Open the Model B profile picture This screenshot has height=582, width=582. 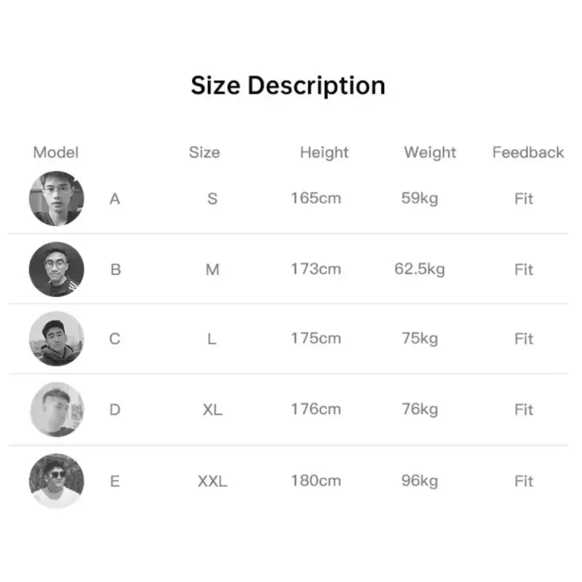57,269
